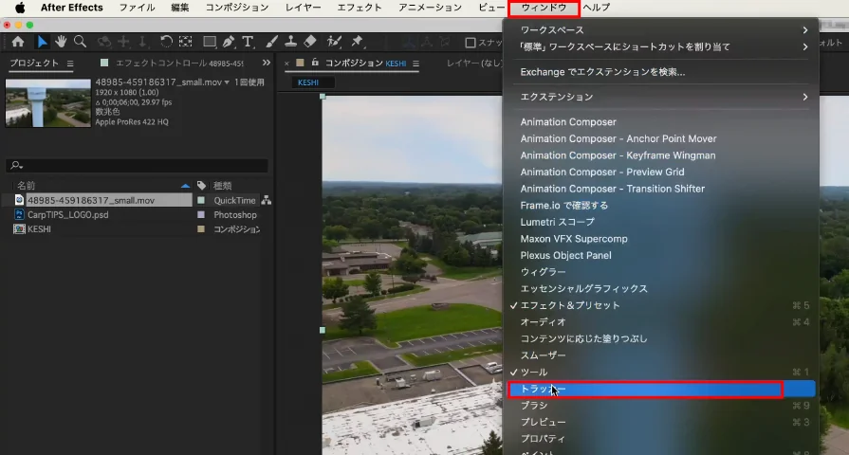
Task: Click the label tag column icon
Action: [201, 186]
